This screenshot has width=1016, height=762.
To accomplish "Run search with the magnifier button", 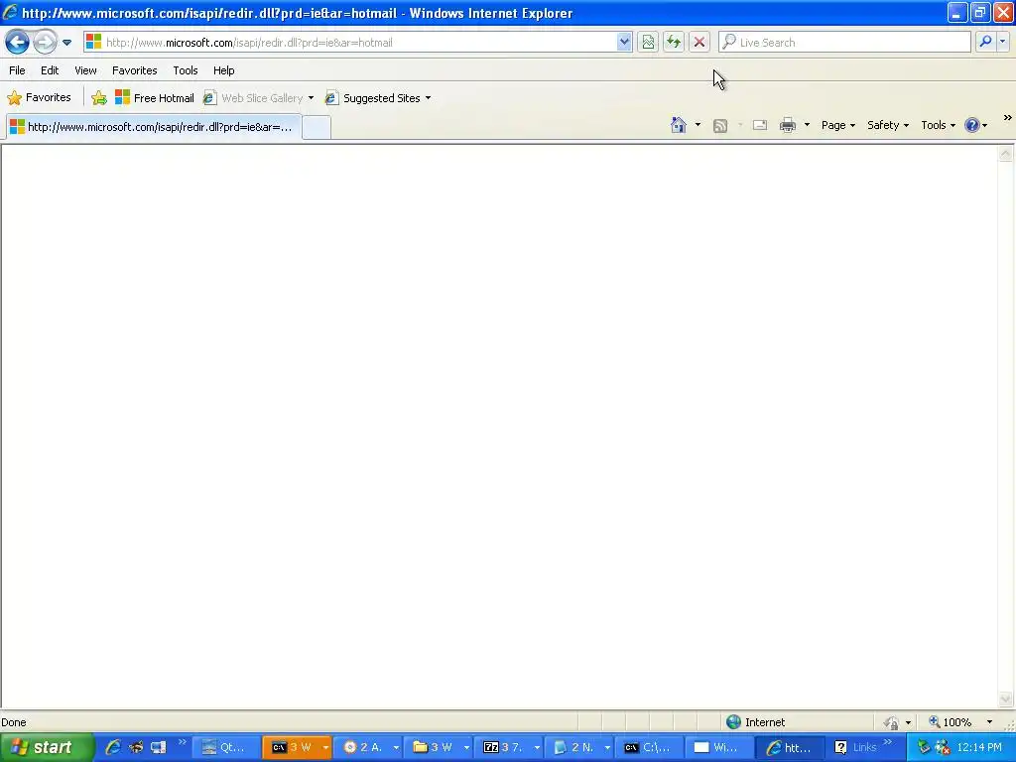I will [x=985, y=42].
